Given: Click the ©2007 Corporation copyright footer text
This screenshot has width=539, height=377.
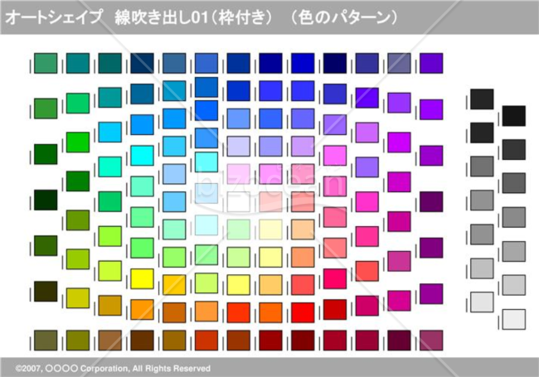Looking at the screenshot, I should pos(113,369).
